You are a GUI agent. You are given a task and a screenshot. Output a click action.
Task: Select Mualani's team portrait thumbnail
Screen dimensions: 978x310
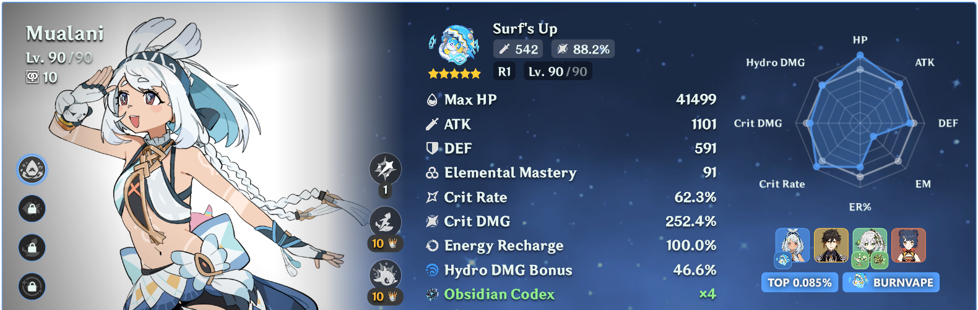pyautogui.click(x=792, y=246)
